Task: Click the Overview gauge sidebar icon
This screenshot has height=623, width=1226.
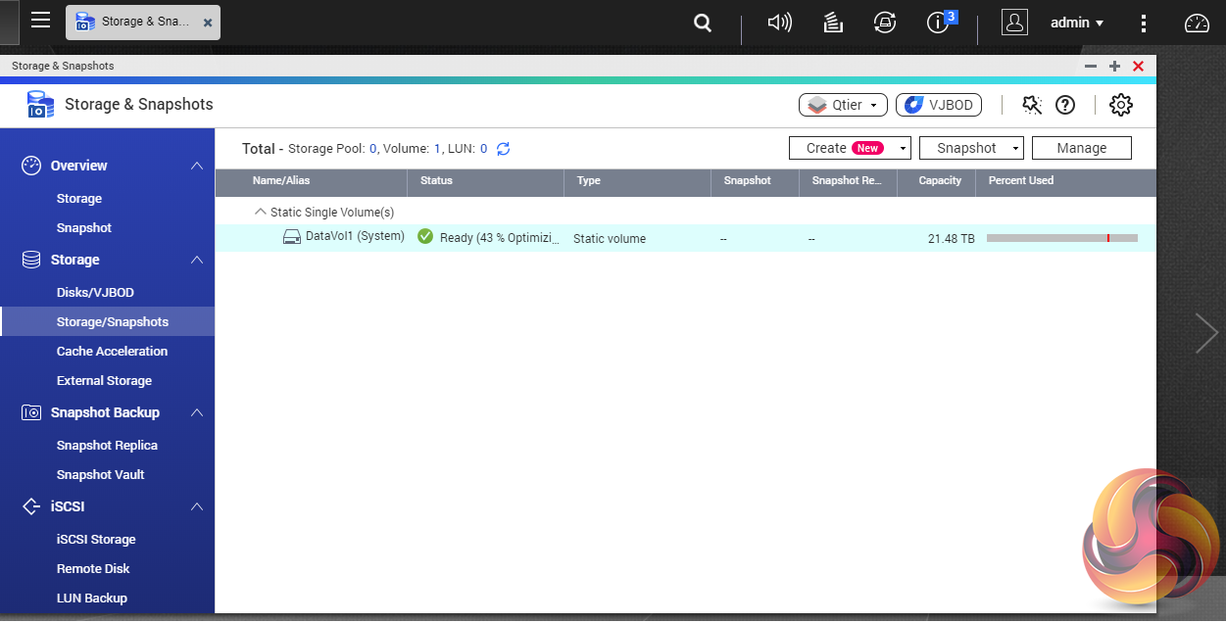Action: click(31, 166)
